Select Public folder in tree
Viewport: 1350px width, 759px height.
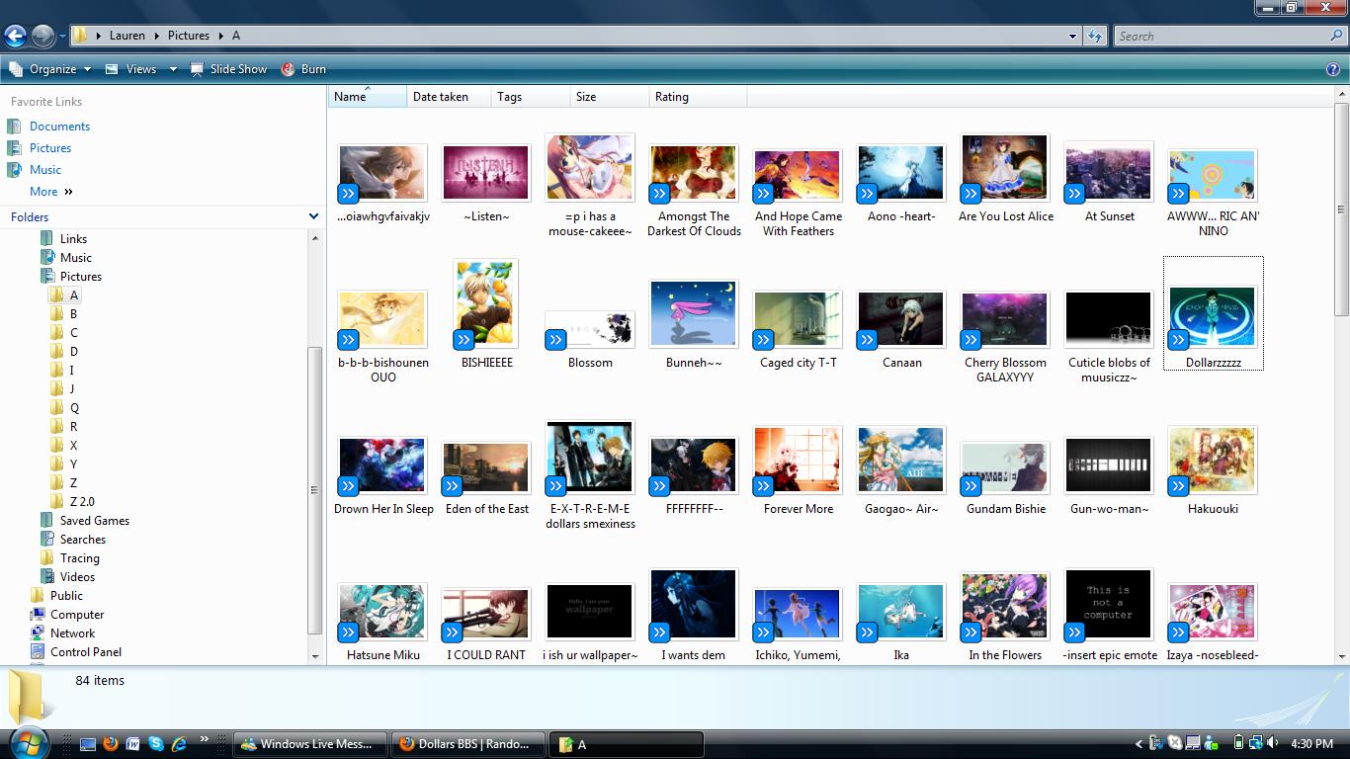[66, 596]
